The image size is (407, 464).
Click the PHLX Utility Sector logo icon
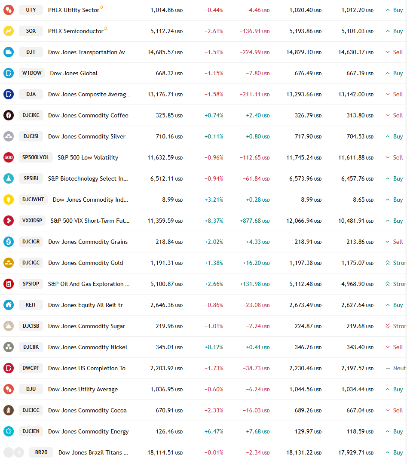(9, 10)
